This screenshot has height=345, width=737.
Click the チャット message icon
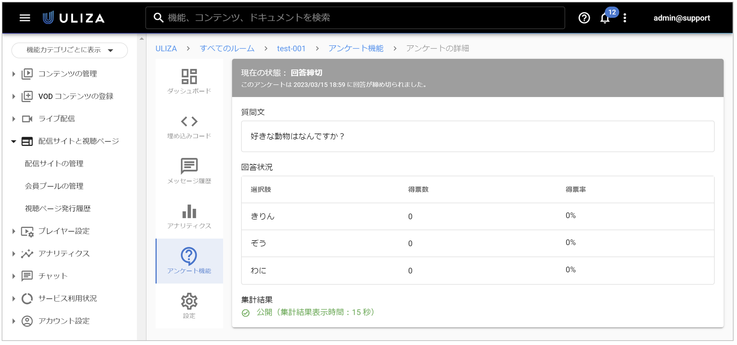pos(27,276)
